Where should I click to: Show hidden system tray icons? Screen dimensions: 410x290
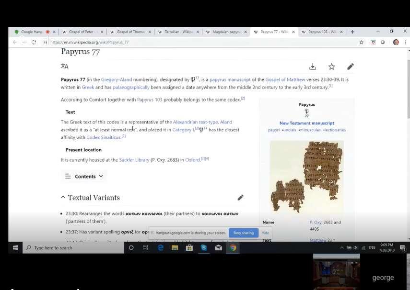click(342, 247)
